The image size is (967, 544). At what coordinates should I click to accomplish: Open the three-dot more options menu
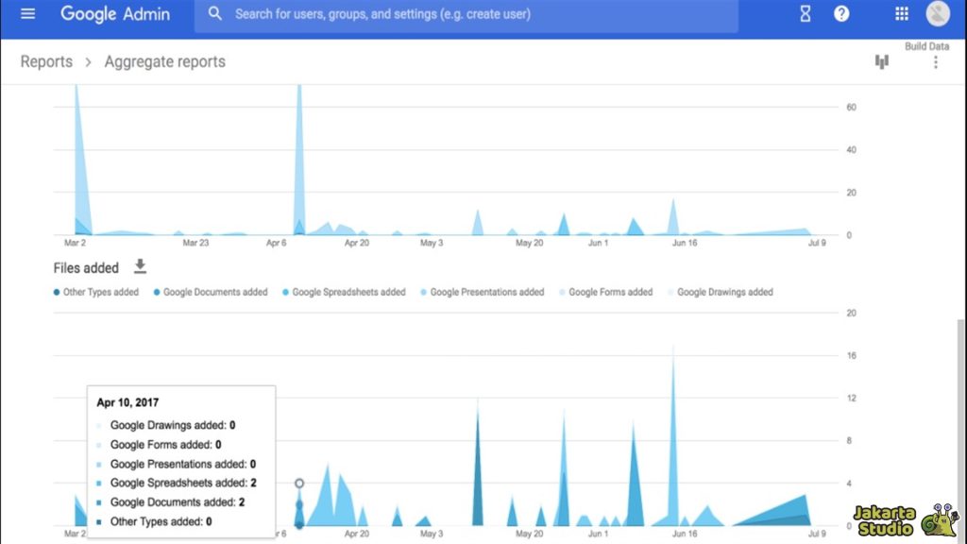click(x=936, y=61)
